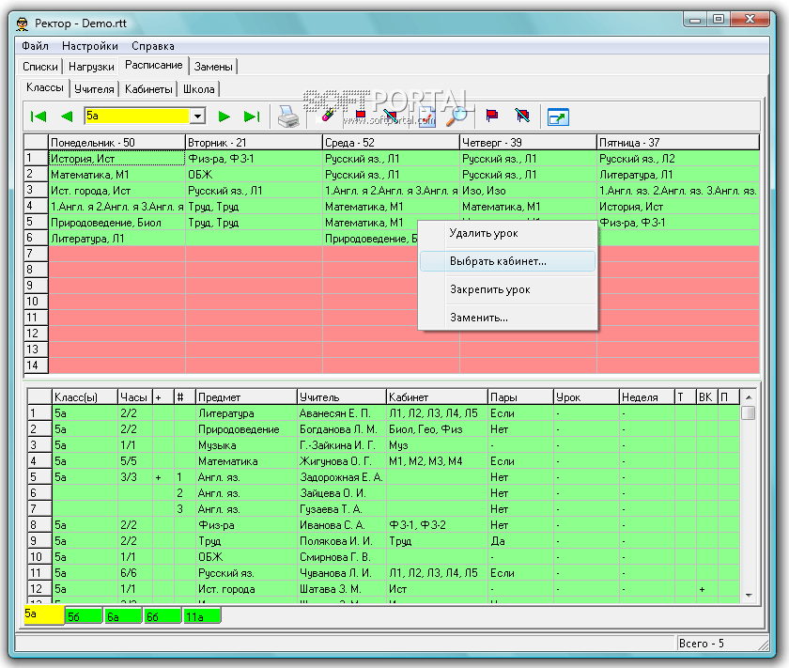
Task: Select the eraser tool in the toolbar
Action: point(327,116)
